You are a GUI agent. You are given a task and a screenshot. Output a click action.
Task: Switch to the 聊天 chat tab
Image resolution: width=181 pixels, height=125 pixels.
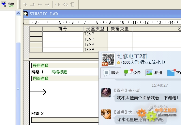pos(111,73)
